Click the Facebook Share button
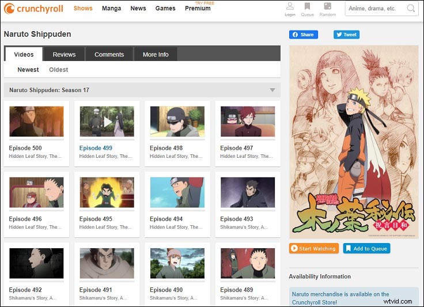This screenshot has height=307, width=424. [x=304, y=35]
